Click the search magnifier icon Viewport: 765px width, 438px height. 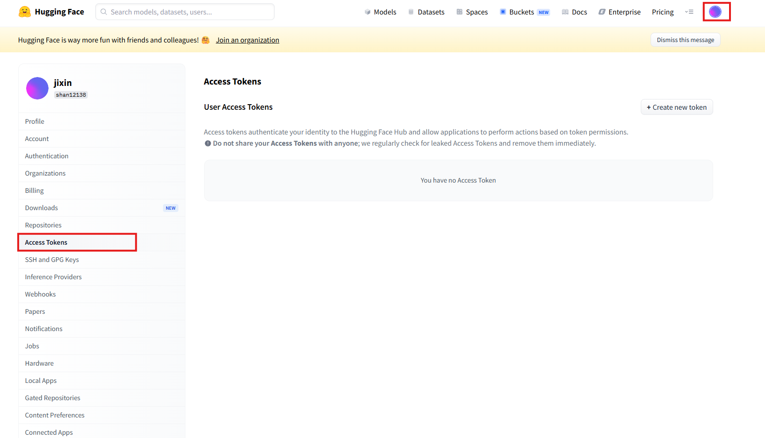click(104, 12)
